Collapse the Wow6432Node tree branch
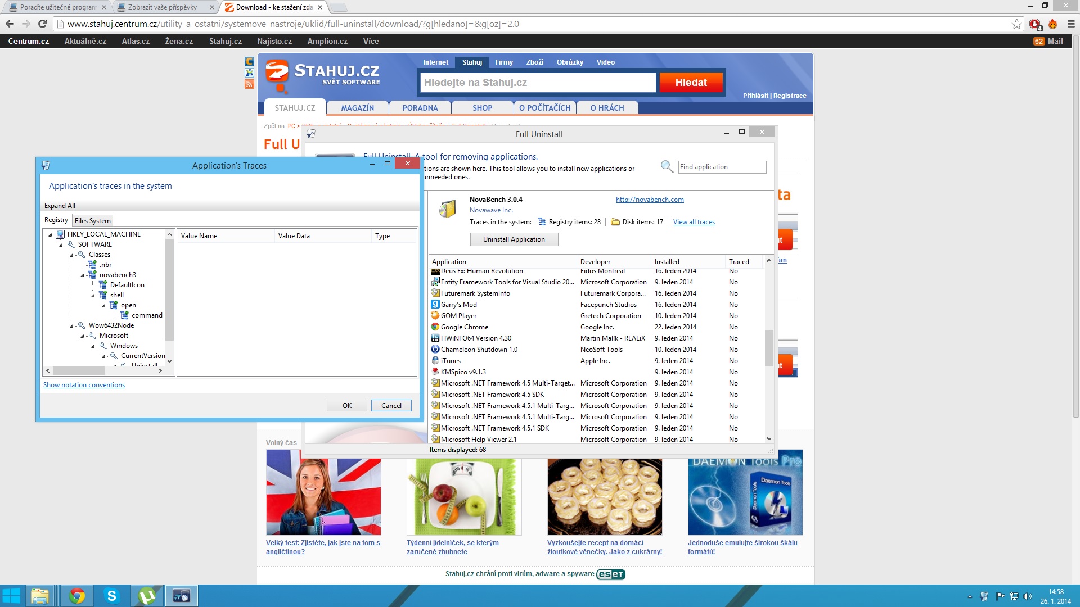 [x=71, y=326]
